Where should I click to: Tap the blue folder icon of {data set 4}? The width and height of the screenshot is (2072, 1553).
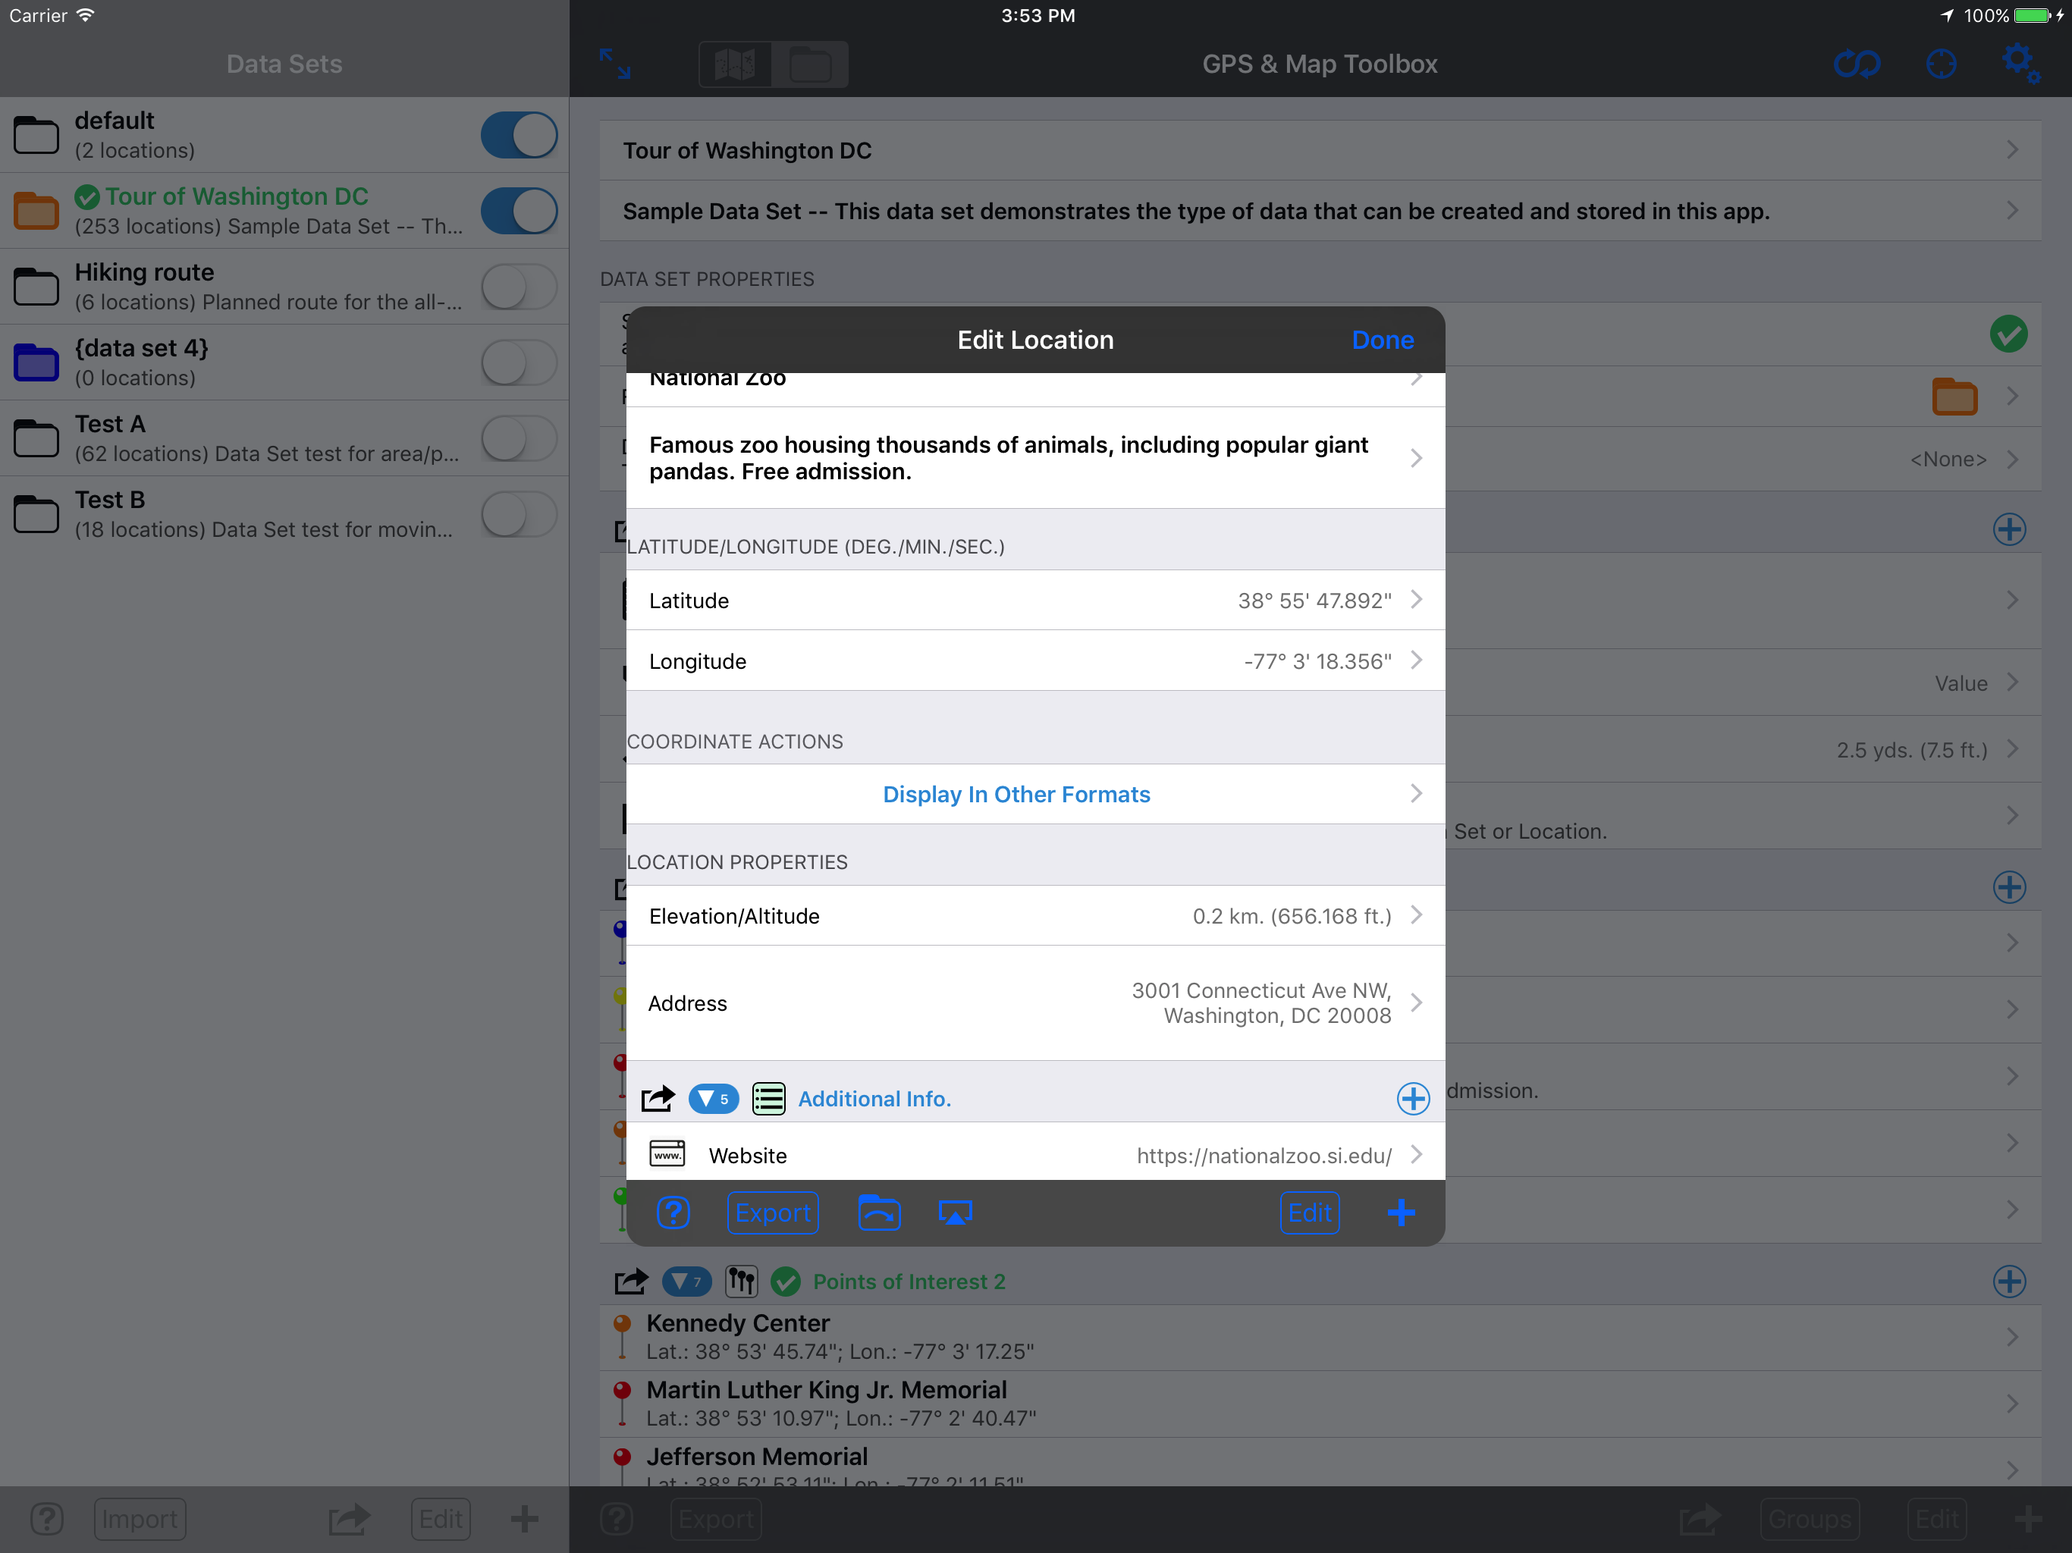point(36,362)
